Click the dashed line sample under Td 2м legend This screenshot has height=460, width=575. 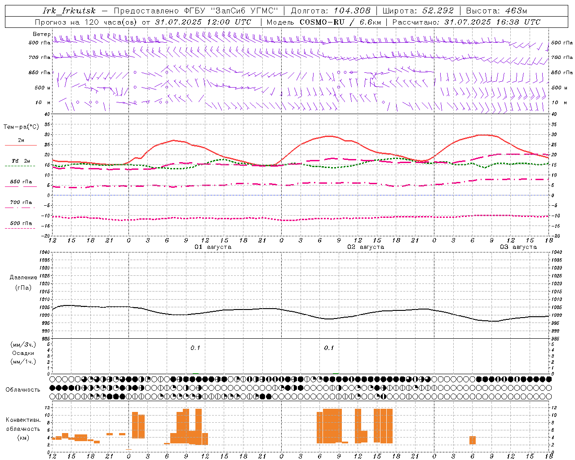[20, 166]
